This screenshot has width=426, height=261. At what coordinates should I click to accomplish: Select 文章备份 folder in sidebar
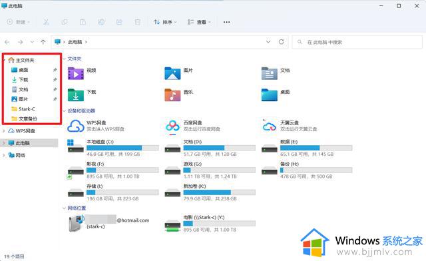(x=28, y=119)
